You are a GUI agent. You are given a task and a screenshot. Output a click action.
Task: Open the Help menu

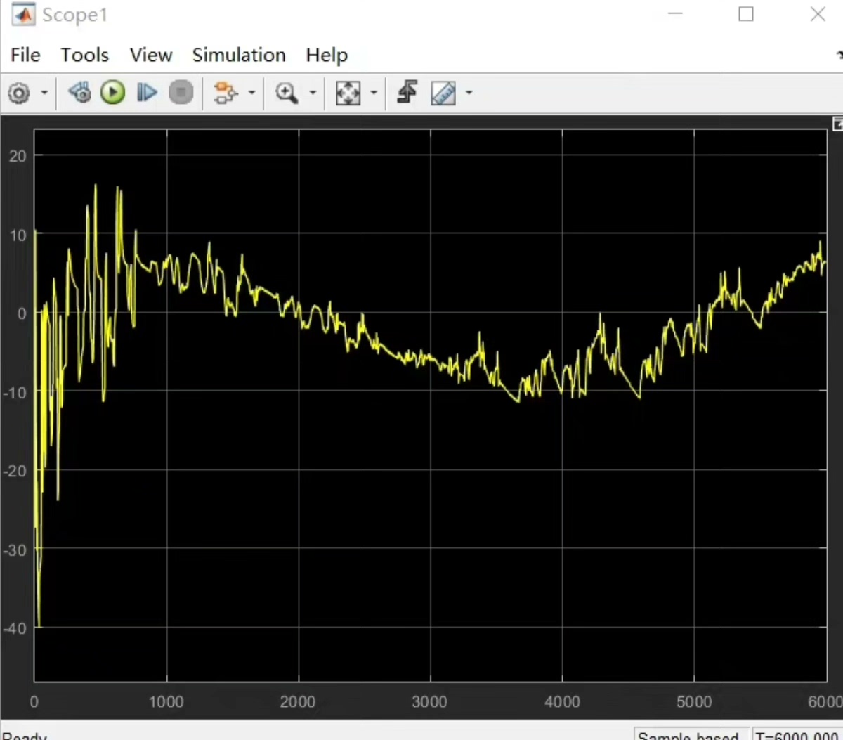pyautogui.click(x=327, y=55)
